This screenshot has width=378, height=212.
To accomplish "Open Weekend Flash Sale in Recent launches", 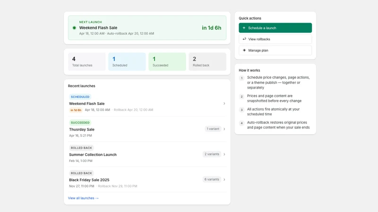I will coord(87,104).
